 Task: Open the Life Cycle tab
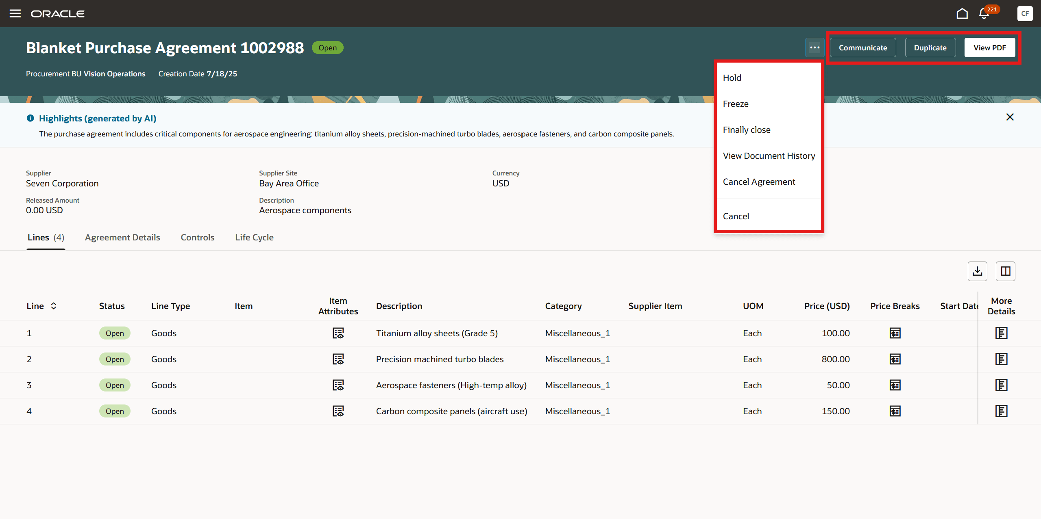254,237
